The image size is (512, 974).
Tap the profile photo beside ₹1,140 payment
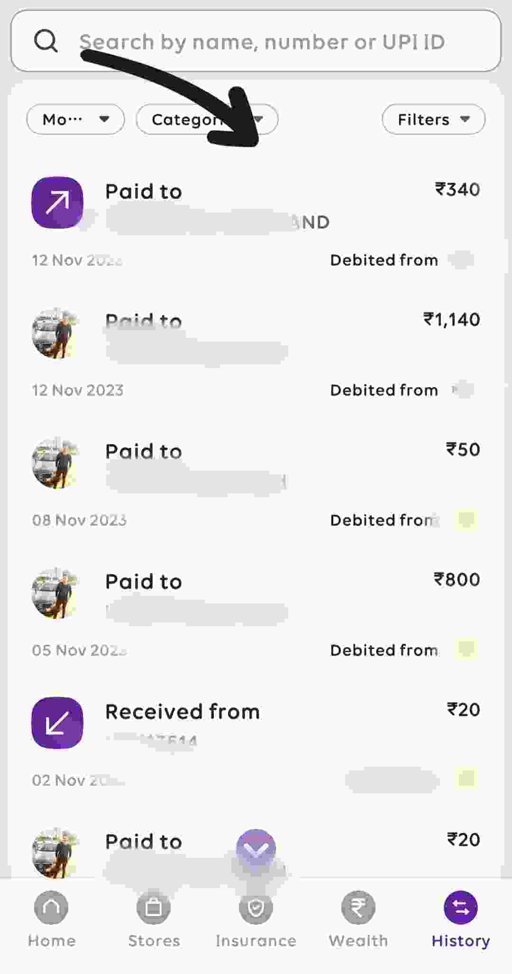[55, 334]
